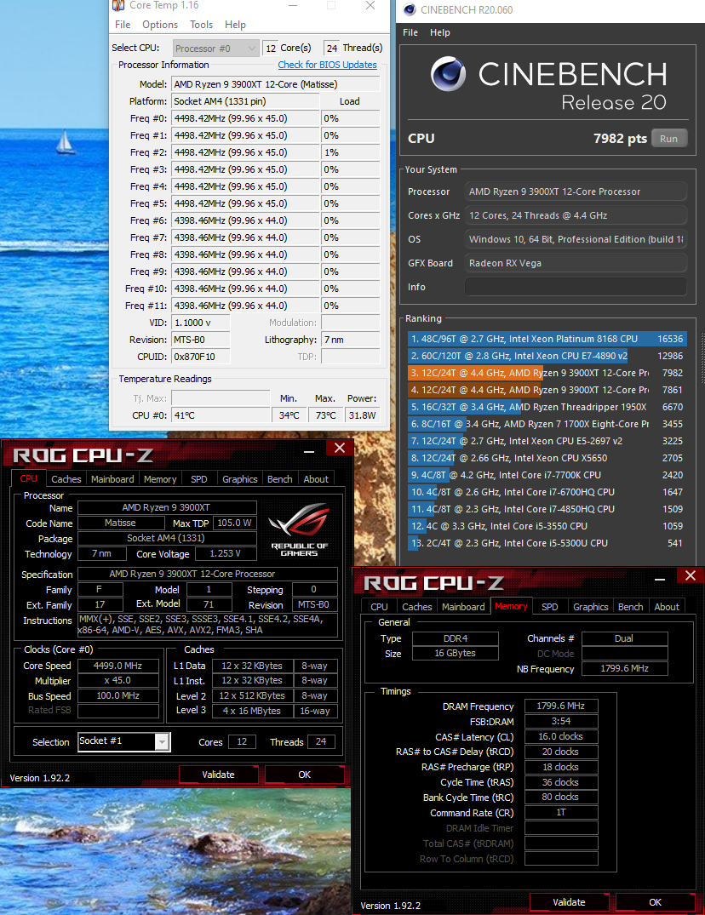
Task: Switch to Graphics tab in left CPU-Z window
Action: tap(240, 479)
